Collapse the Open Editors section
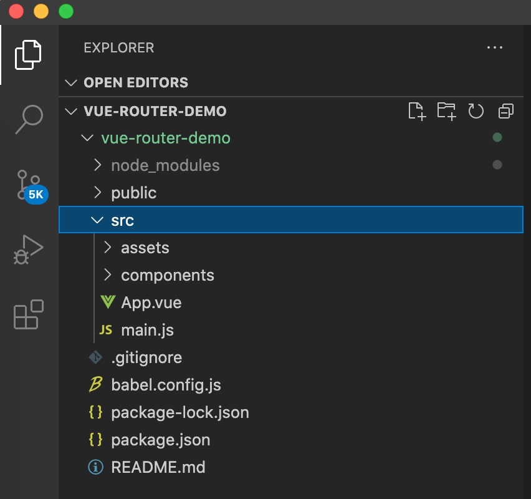Screen dimensions: 531x499 point(71,83)
